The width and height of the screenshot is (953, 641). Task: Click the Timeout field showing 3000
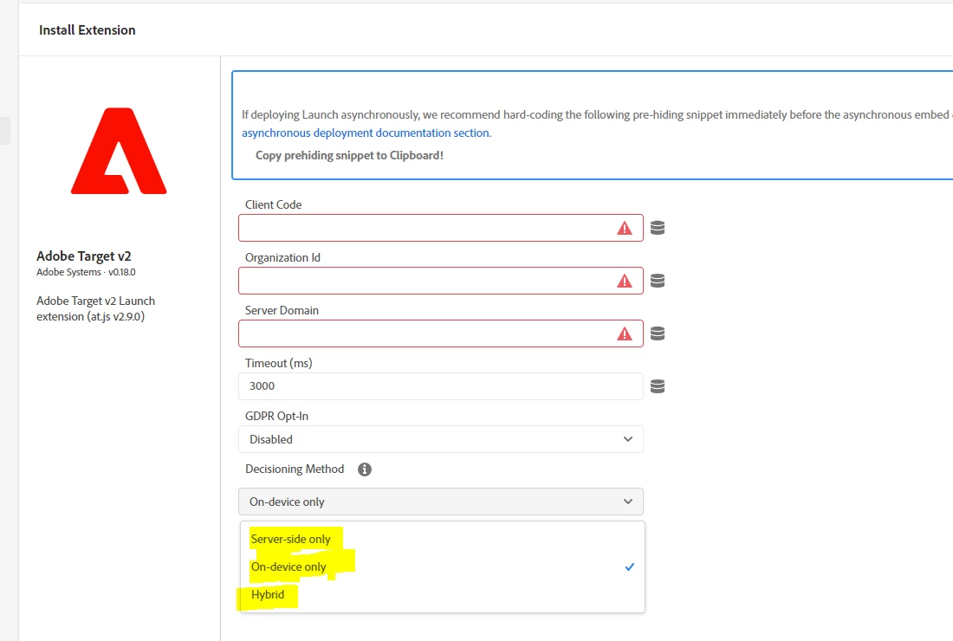(x=441, y=386)
